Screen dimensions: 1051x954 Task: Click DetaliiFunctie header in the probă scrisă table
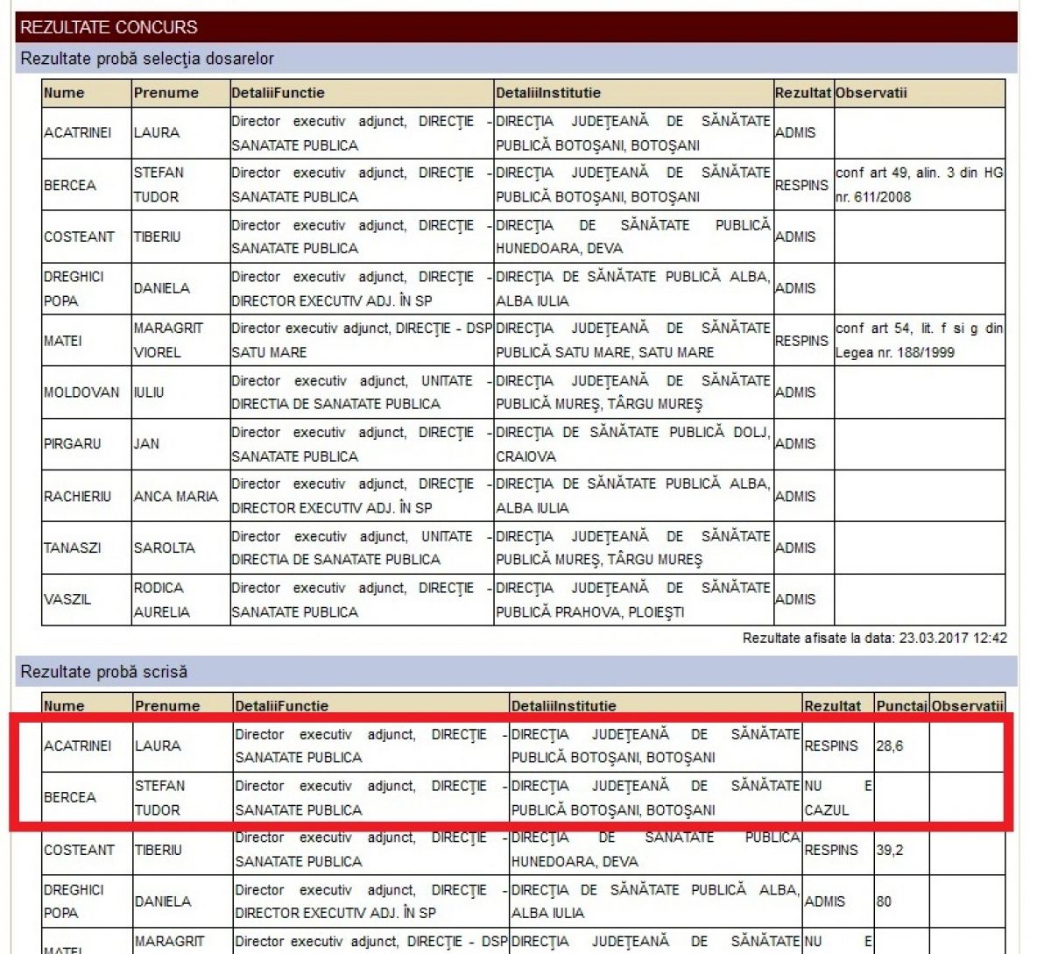pyautogui.click(x=281, y=705)
